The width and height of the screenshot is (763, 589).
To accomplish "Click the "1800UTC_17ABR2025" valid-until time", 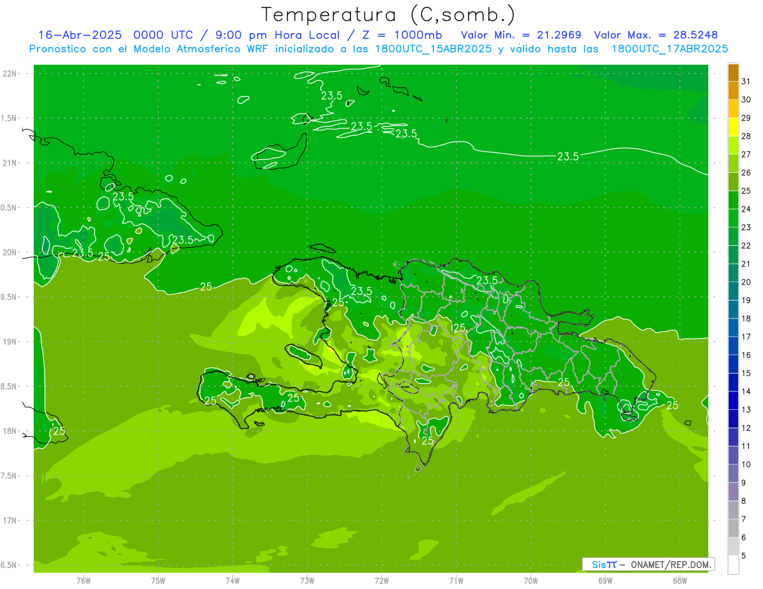I will 670,49.
